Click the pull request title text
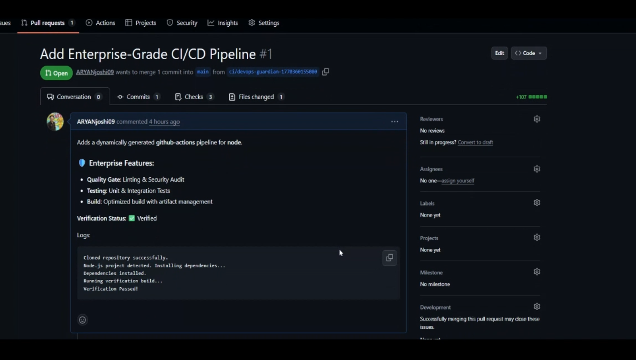This screenshot has width=636, height=360. coord(148,54)
